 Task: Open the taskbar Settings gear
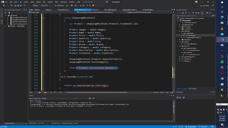tap(222, 90)
